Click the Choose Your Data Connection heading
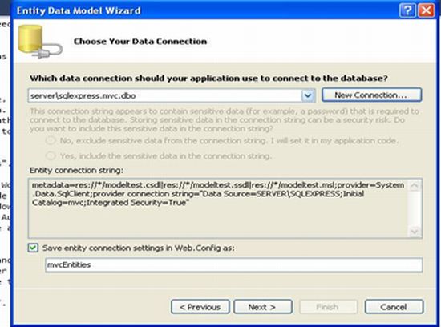Image resolution: width=441 pixels, height=327 pixels. click(140, 42)
